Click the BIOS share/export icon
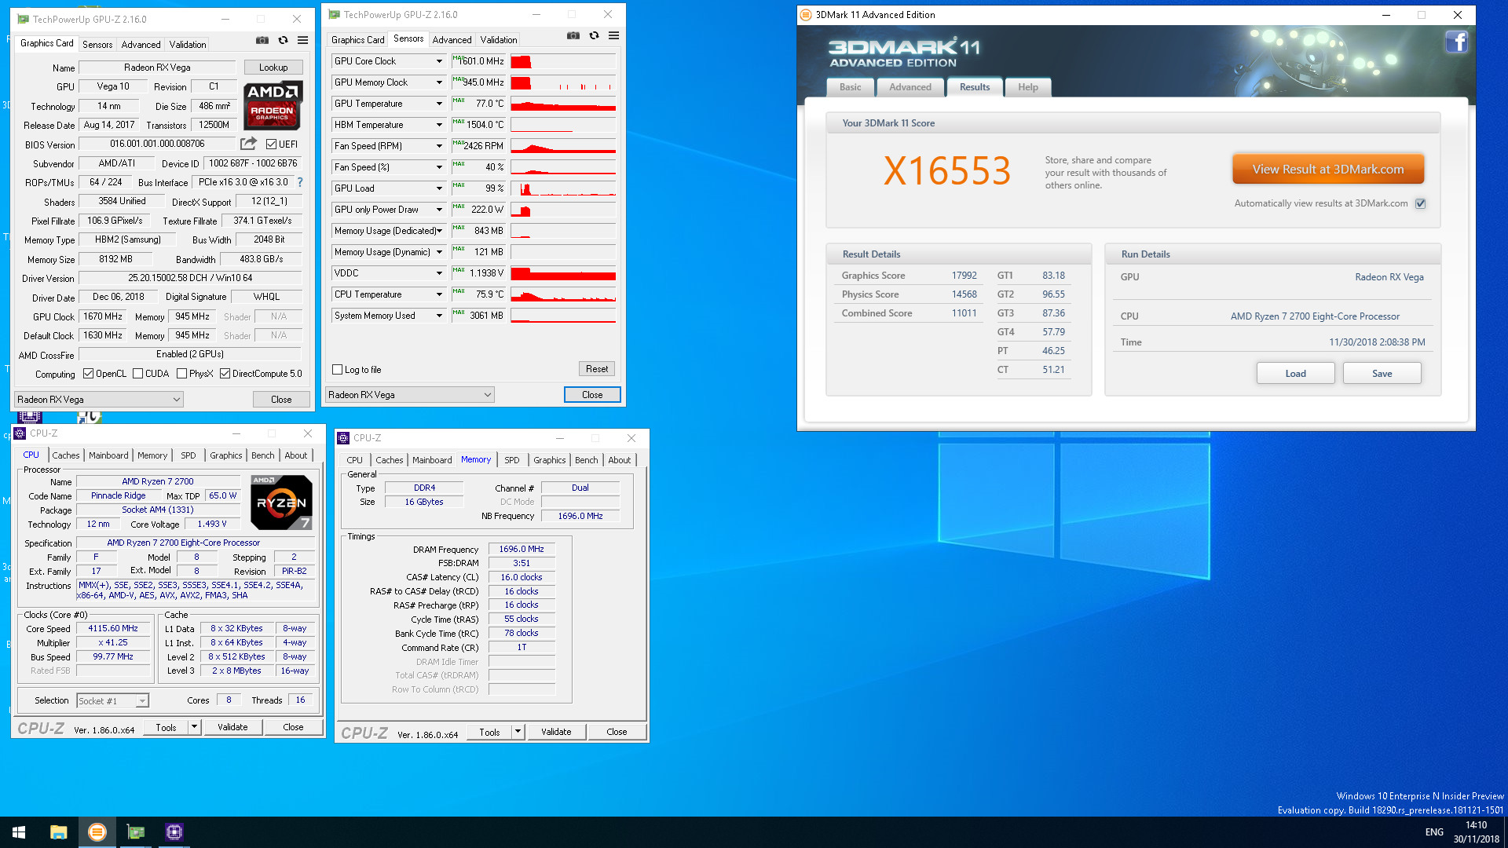Viewport: 1508px width, 848px height. point(248,143)
